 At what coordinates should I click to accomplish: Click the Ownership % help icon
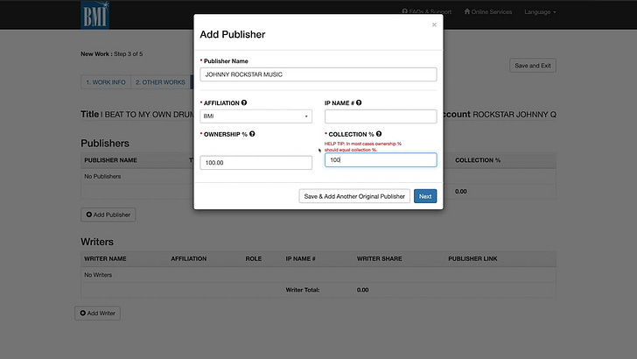[252, 134]
